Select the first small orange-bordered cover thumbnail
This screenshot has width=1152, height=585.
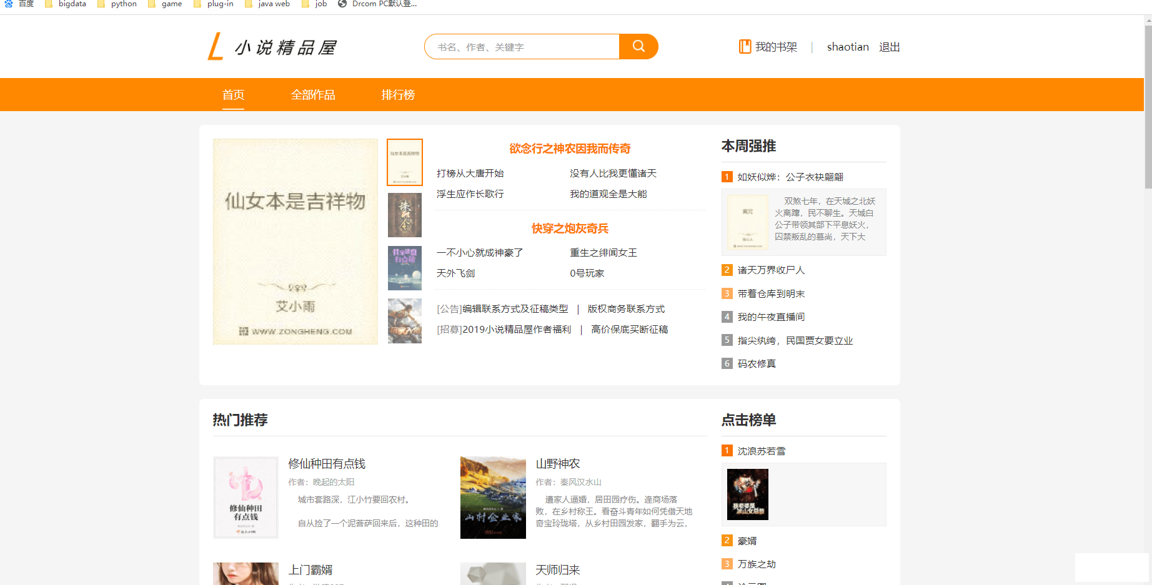pos(405,162)
